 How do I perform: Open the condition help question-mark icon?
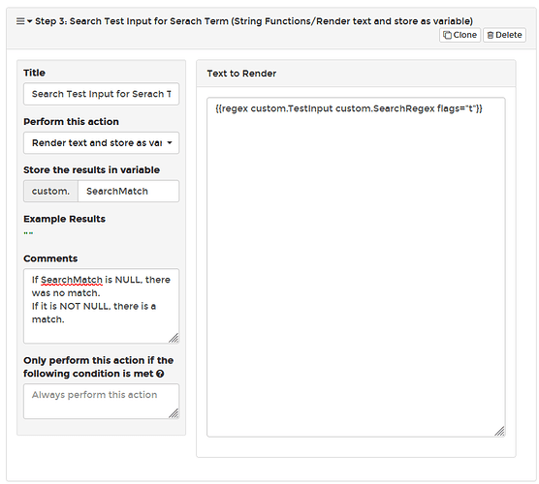tap(160, 374)
